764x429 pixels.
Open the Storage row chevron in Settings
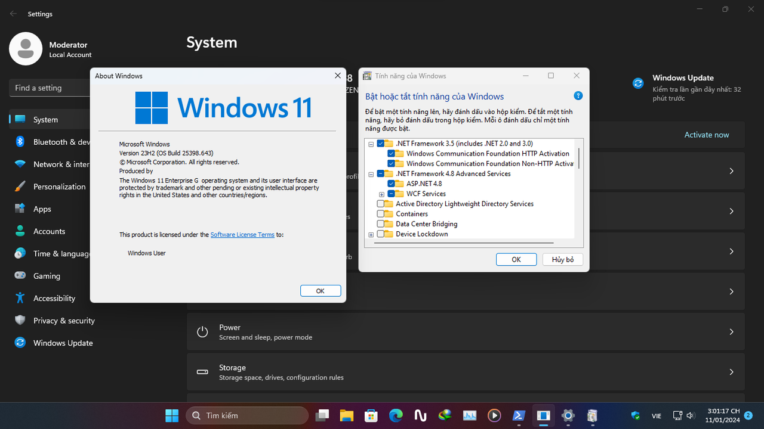[x=732, y=372]
